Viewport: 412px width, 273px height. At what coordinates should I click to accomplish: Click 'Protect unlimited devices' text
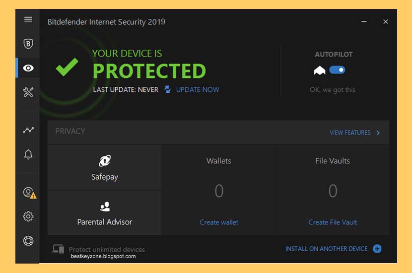coord(107,249)
